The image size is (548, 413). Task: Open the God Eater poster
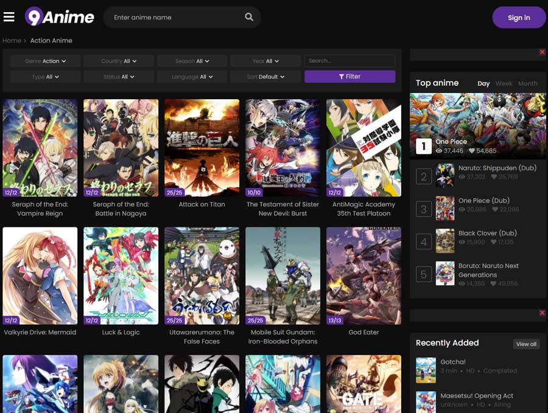364,276
